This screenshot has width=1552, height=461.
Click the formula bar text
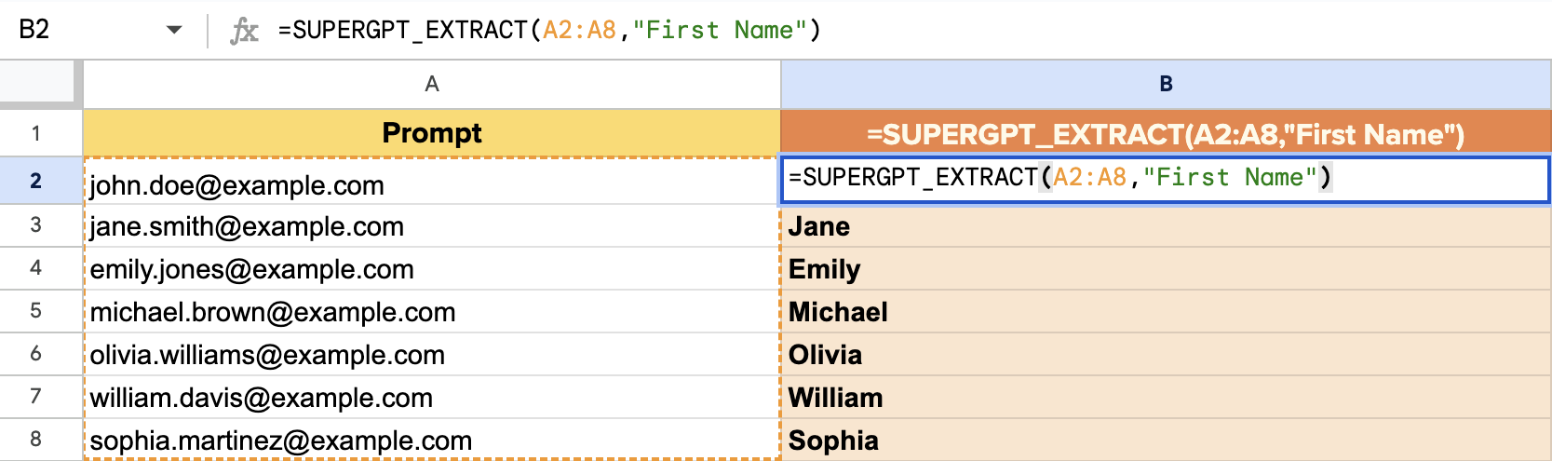[549, 30]
